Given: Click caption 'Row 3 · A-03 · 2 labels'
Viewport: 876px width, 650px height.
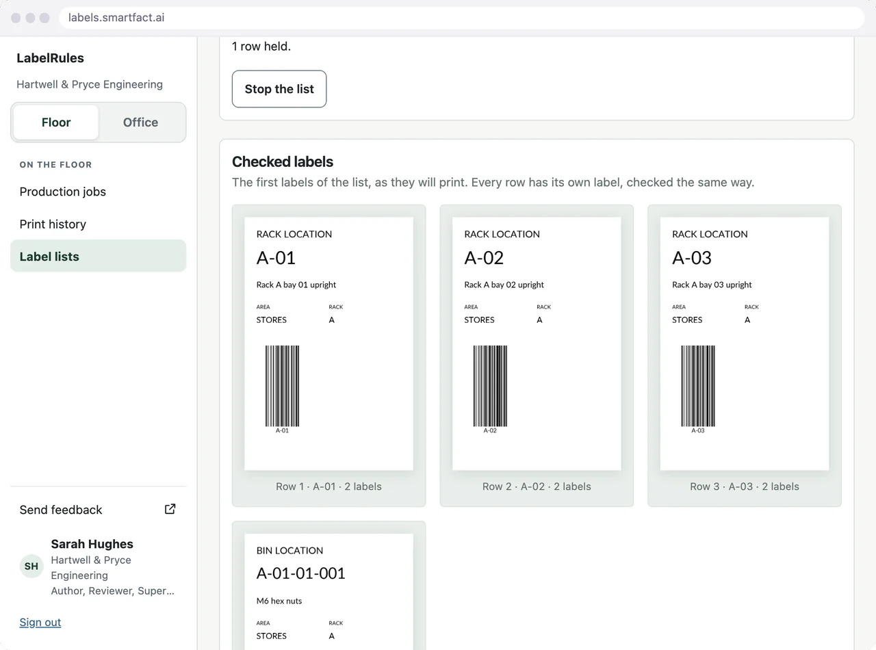Looking at the screenshot, I should [745, 486].
